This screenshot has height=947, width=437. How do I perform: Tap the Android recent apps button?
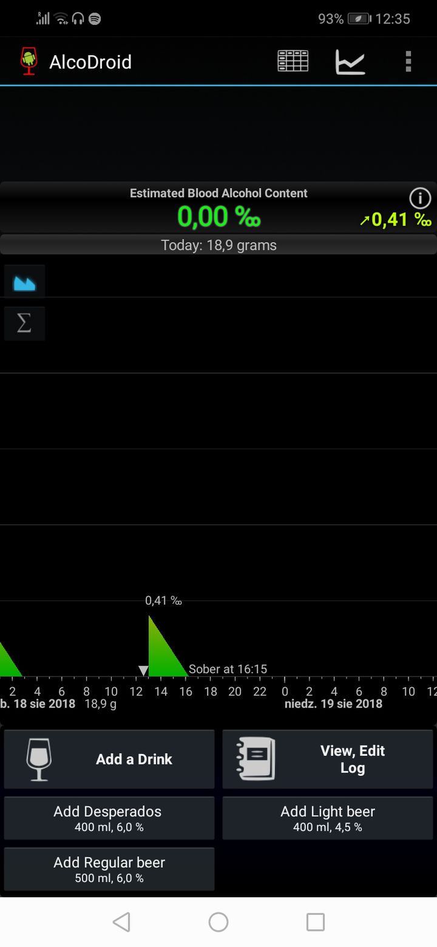pos(316,922)
